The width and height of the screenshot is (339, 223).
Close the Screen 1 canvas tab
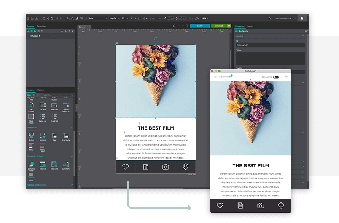tap(89, 27)
